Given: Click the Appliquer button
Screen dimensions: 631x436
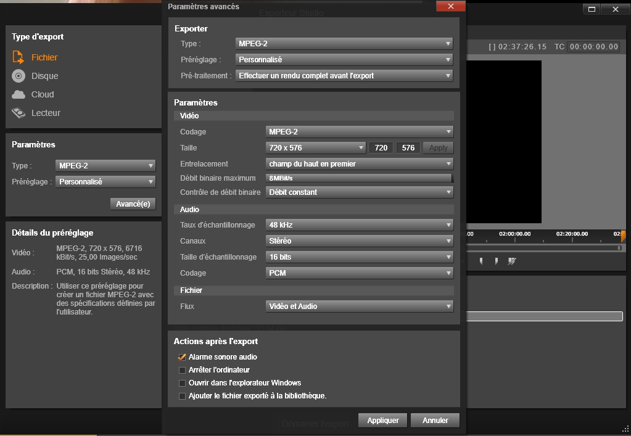Looking at the screenshot, I should coord(382,421).
